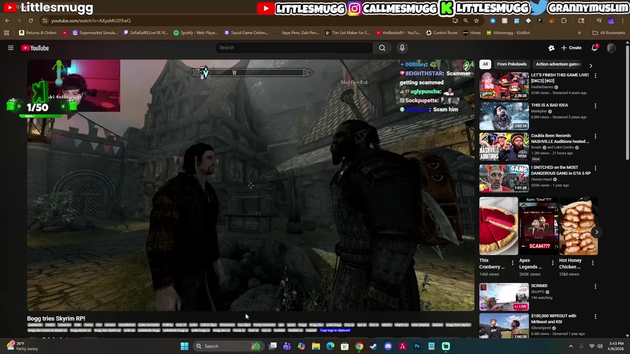Open littlesmugg - KickBot bookmark
The image size is (630, 354).
coord(508,33)
